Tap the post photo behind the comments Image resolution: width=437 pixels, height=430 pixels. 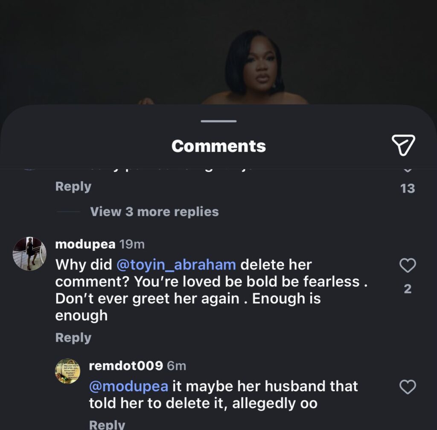pos(254,64)
